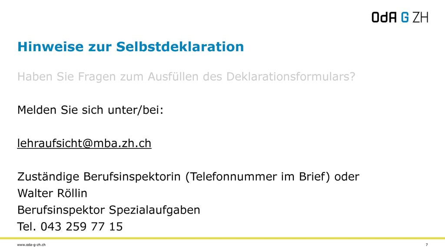Viewport: 445px width, 250px height.
Task: Select the heading Hinweise zur Selbstdeklaration
Action: [x=130, y=47]
